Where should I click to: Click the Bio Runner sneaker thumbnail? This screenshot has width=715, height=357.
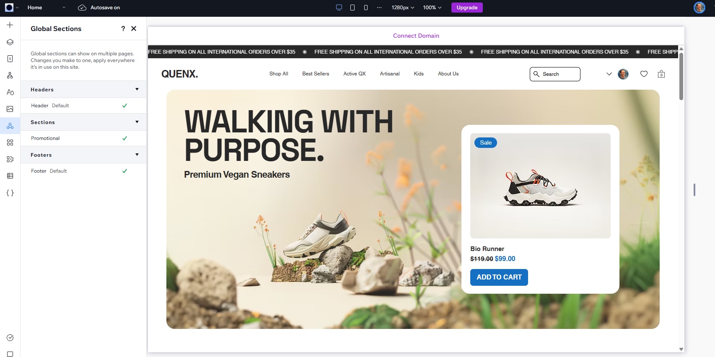(540, 186)
